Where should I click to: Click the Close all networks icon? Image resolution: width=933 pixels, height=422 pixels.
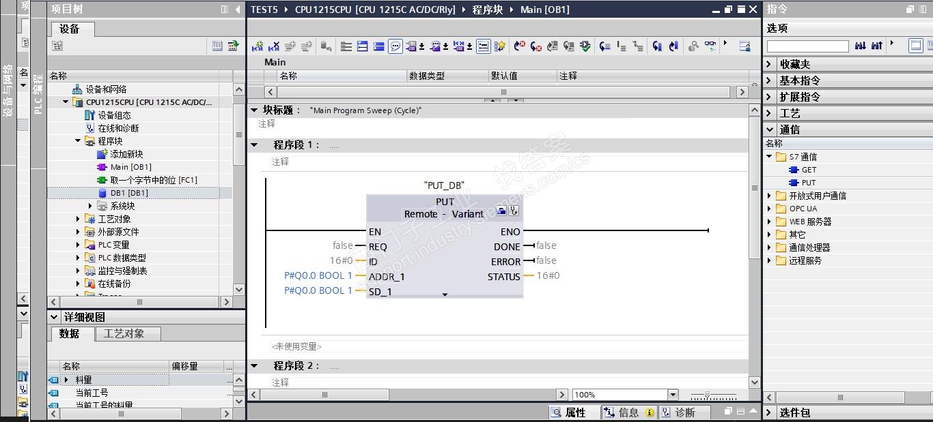coord(378,46)
